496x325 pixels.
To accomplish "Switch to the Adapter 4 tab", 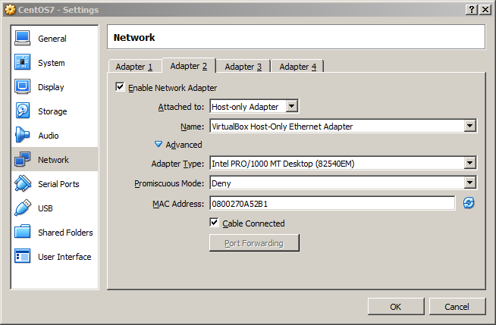I will click(297, 67).
